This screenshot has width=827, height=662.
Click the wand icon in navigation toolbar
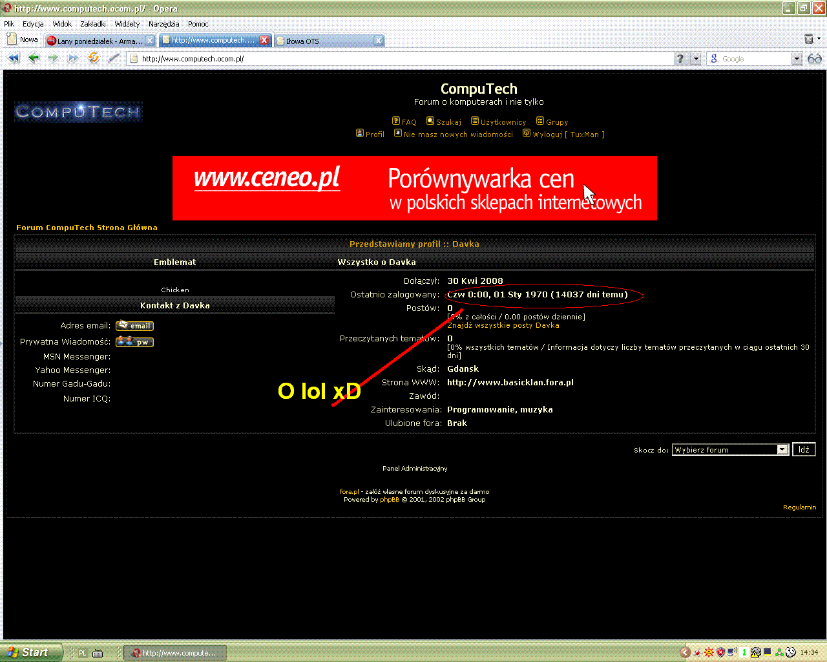[114, 58]
